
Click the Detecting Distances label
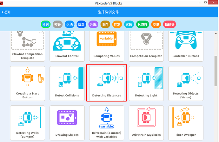[107, 96]
